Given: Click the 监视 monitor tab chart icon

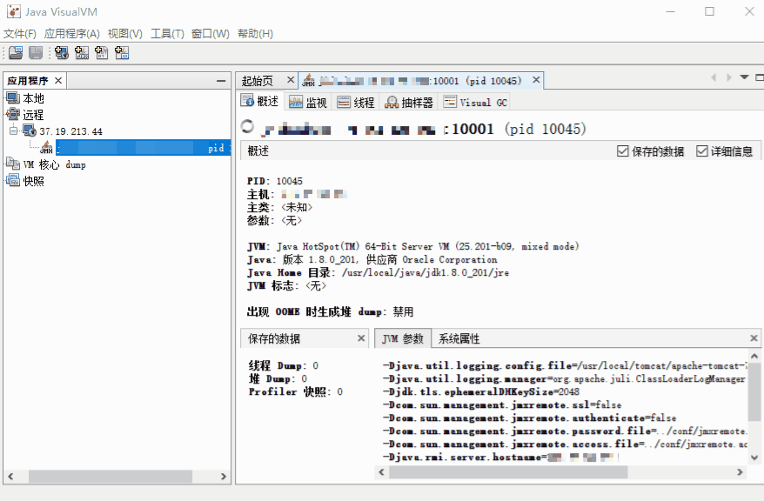Looking at the screenshot, I should [x=296, y=102].
